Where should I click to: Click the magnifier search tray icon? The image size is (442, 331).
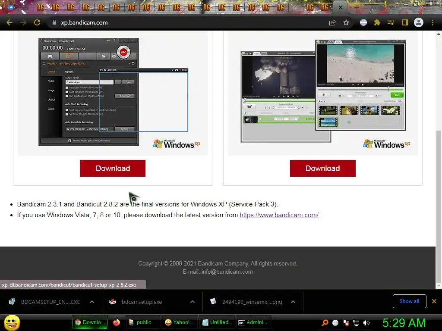click(x=325, y=323)
